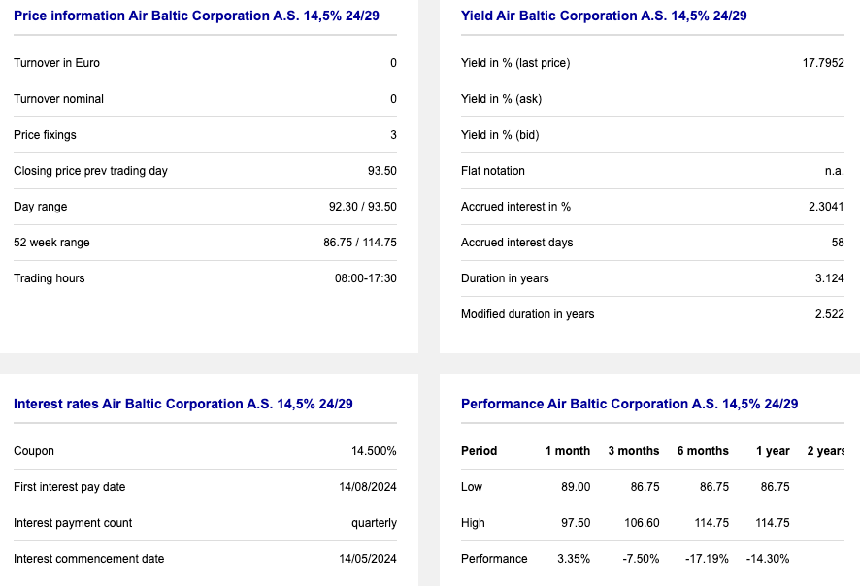This screenshot has height=586, width=860.
Task: Select the Performance row label
Action: click(x=494, y=559)
